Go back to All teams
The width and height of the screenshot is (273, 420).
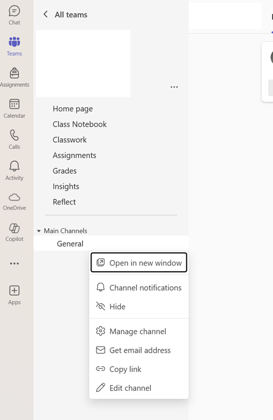point(65,14)
